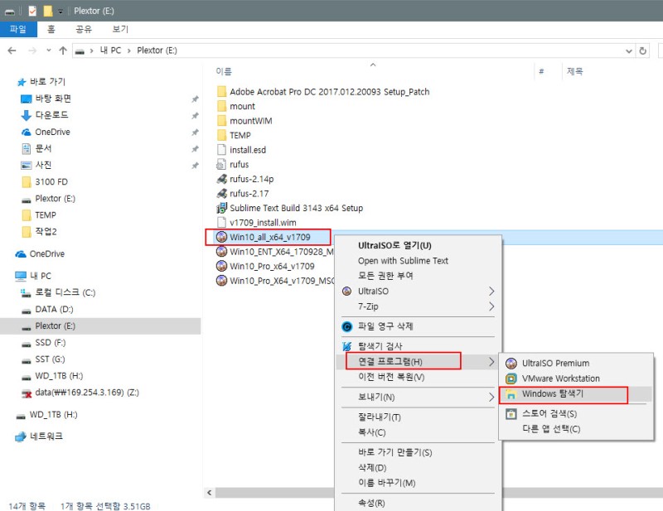
Task: Switch to the 보기 ribbon tab
Action: pyautogui.click(x=120, y=29)
